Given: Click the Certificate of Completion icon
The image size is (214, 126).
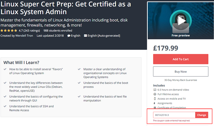Looking at the screenshot, I should click(155, 108).
